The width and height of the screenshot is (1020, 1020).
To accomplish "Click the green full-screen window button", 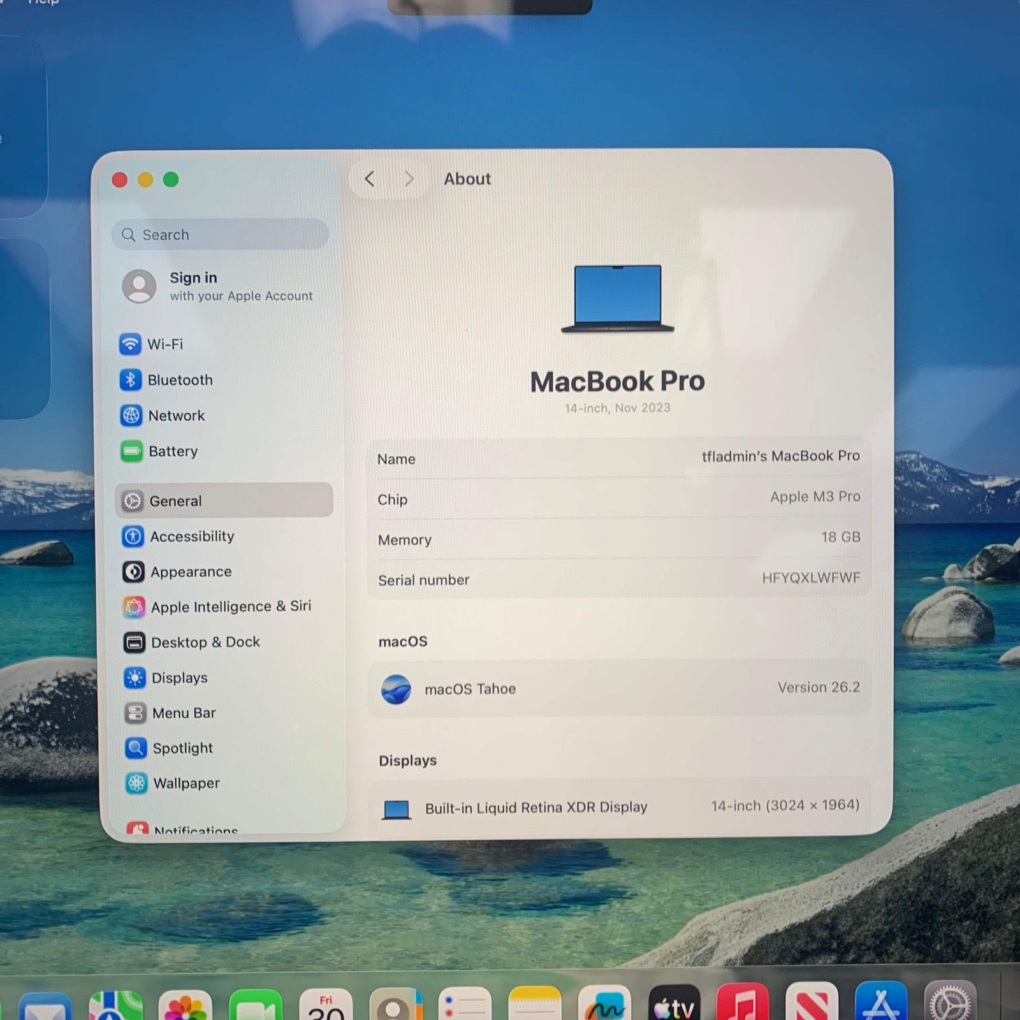I will coord(171,180).
